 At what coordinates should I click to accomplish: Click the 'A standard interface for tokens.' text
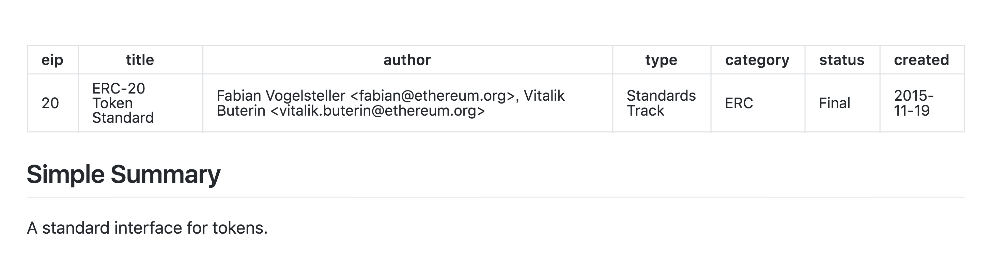[x=147, y=228]
